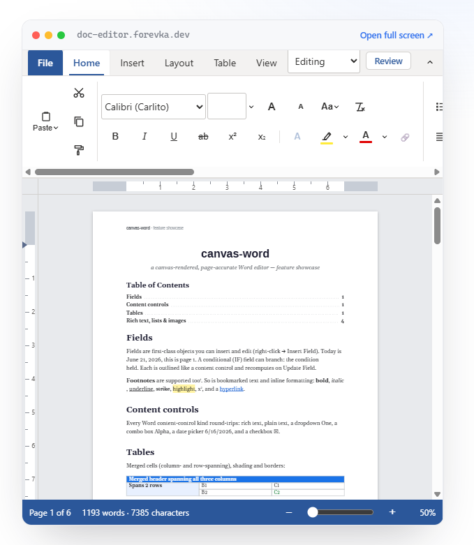Click the 50% zoom level

coord(427,513)
